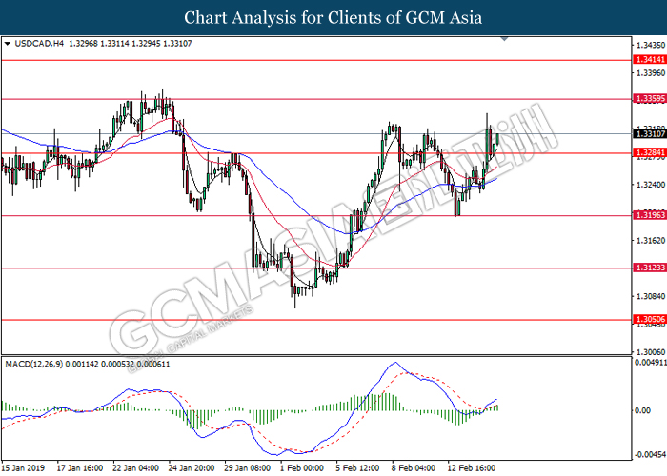This screenshot has height=476, width=667.
Task: Select the chart shift triangle marker
Action: coord(504,39)
